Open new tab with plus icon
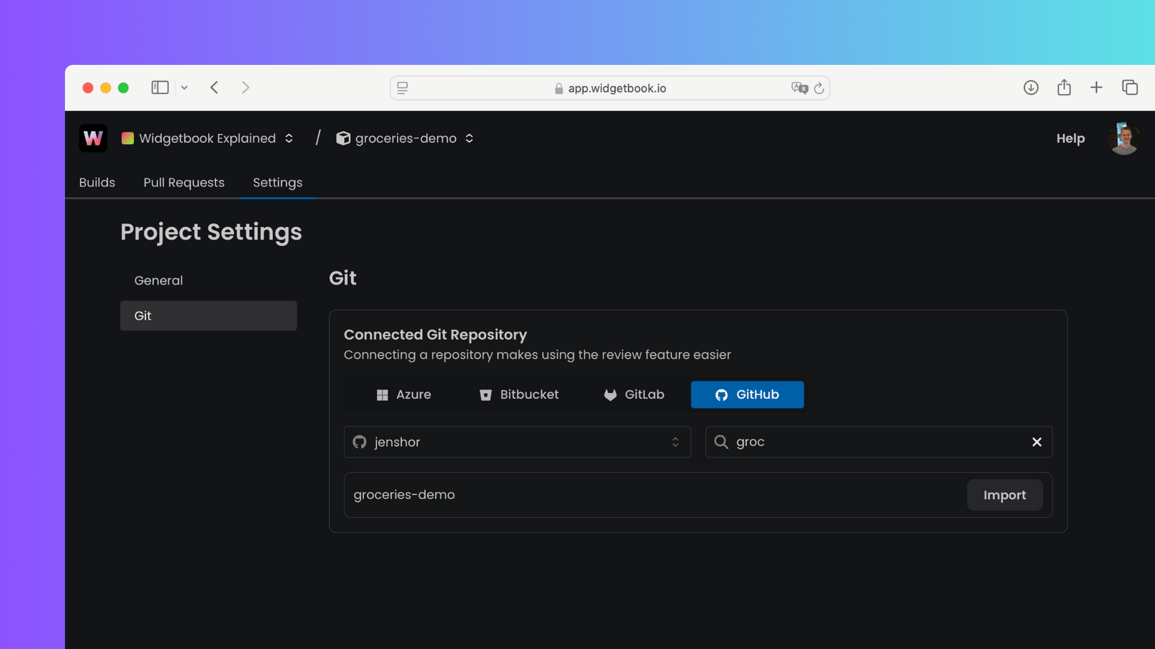The width and height of the screenshot is (1155, 649). 1096,88
